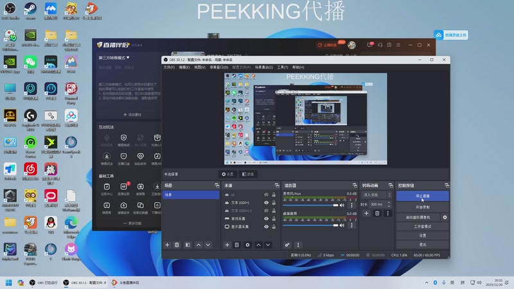Move source down in Sources panel
Image resolution: width=514 pixels, height=289 pixels.
(x=268, y=245)
